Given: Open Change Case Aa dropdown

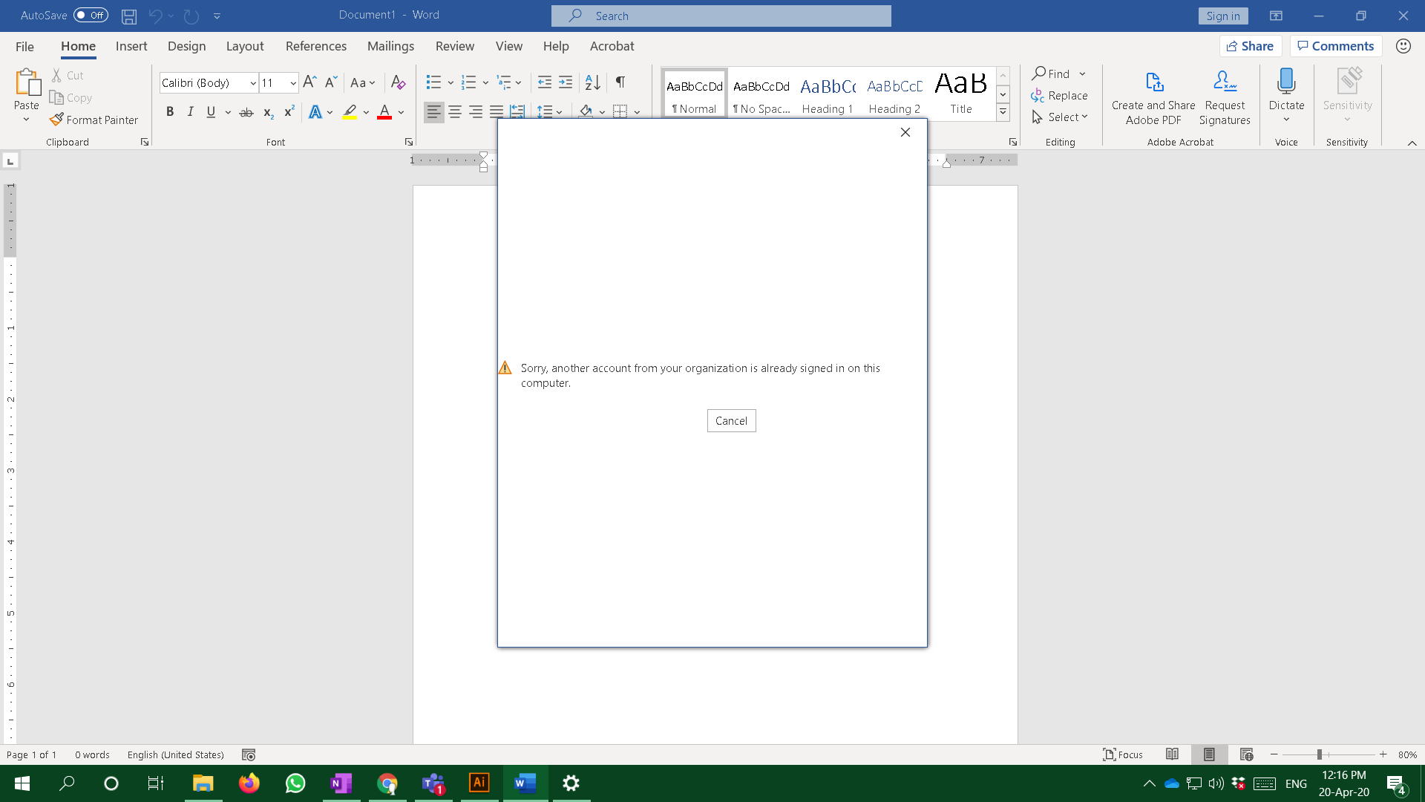Looking at the screenshot, I should point(363,82).
